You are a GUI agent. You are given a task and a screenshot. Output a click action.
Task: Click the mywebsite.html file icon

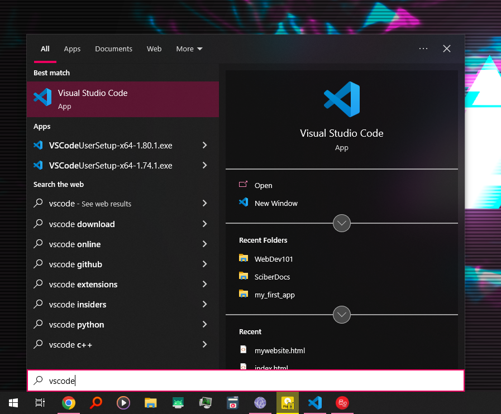(244, 349)
